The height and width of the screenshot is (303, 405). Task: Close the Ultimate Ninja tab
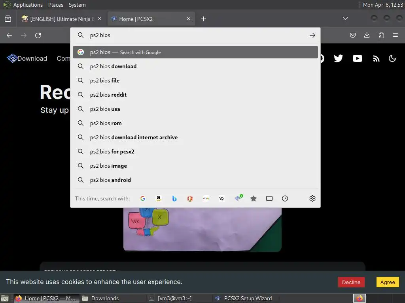(100, 19)
